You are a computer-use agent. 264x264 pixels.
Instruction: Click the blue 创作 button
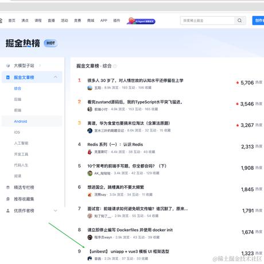tap(258, 21)
